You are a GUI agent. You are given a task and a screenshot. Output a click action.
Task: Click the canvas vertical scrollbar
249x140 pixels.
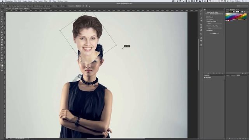tap(198, 55)
